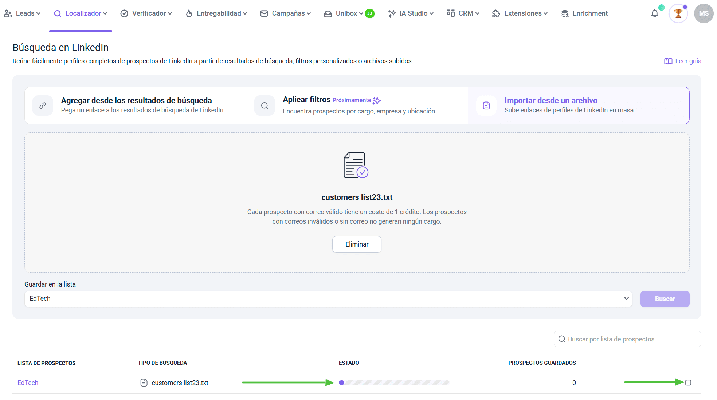Click the book icon next to Leer guía

coord(668,61)
